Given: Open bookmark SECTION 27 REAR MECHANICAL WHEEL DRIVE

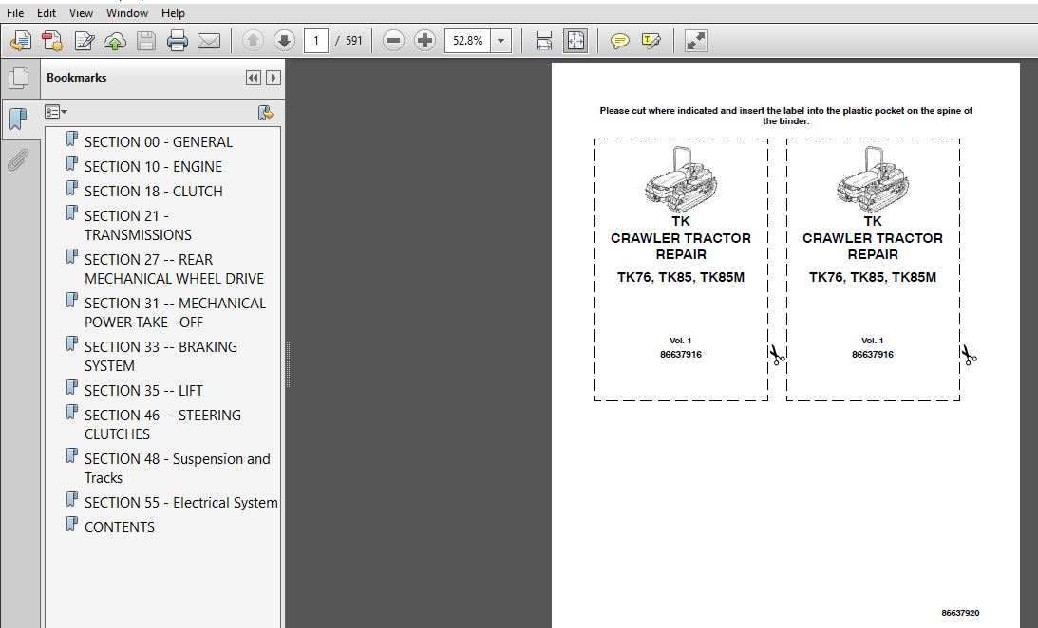Looking at the screenshot, I should (174, 269).
